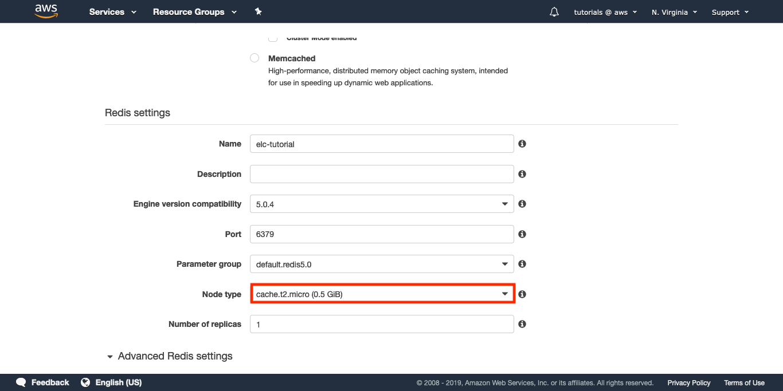Open the Privacy Policy link
Screen dimensions: 783x391
pyautogui.click(x=688, y=382)
